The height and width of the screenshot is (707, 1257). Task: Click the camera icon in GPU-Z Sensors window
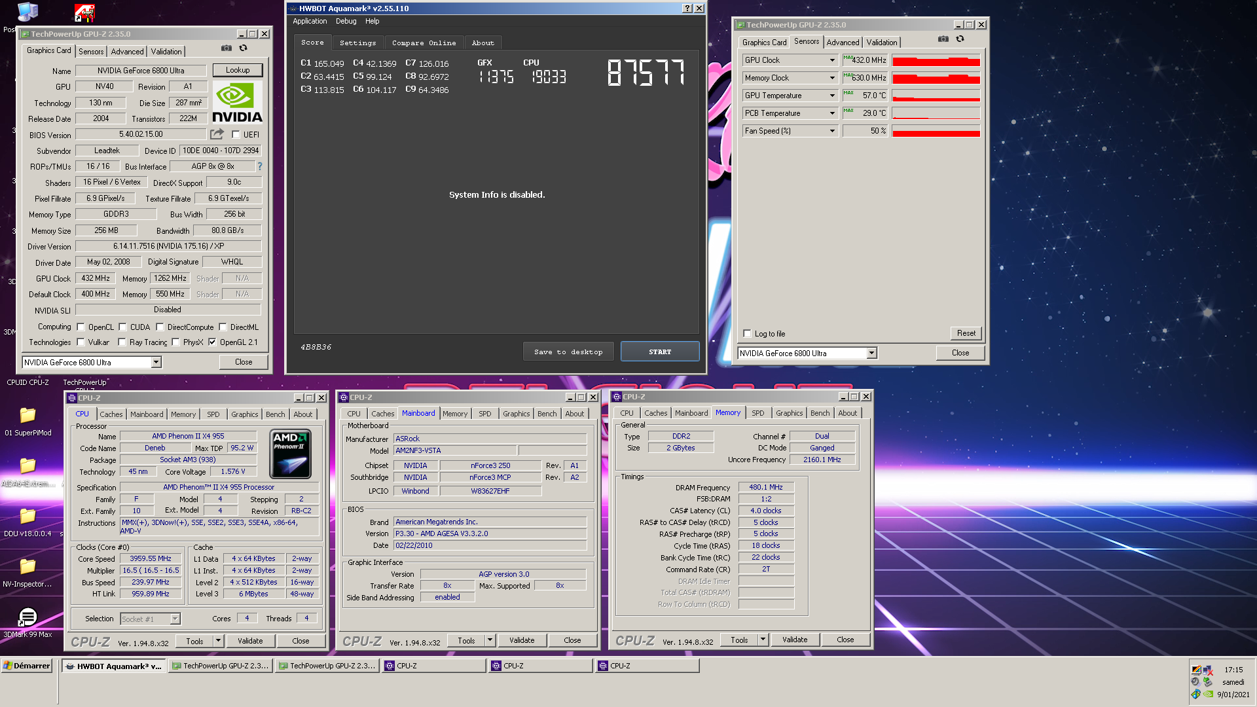943,39
